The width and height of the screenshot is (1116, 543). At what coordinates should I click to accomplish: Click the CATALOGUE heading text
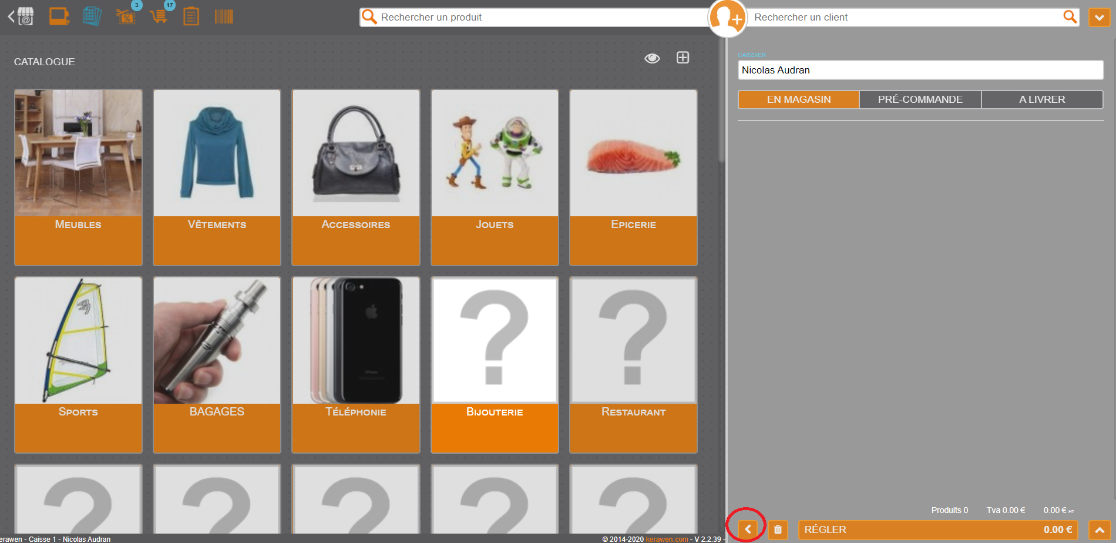click(45, 62)
